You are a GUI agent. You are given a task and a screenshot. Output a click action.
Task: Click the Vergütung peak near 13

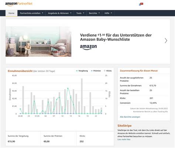coord(68,88)
